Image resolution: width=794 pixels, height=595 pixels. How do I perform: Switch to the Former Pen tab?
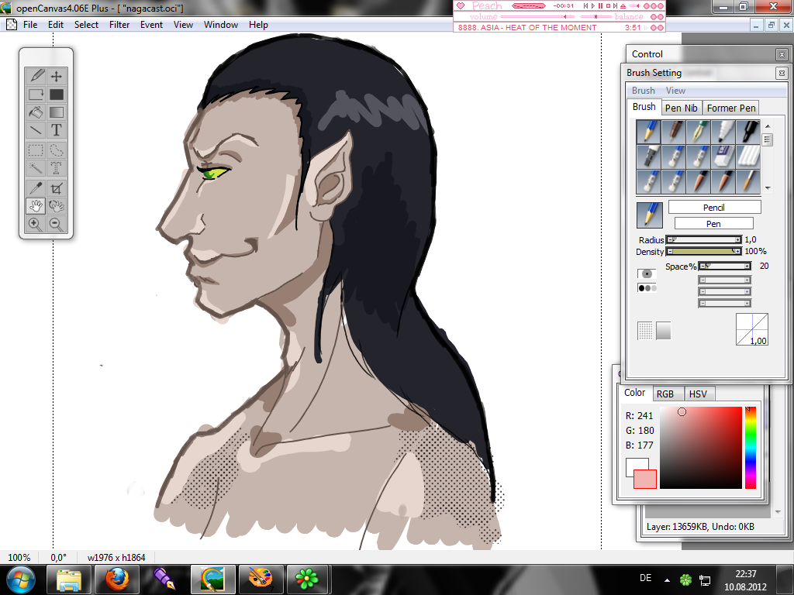731,108
